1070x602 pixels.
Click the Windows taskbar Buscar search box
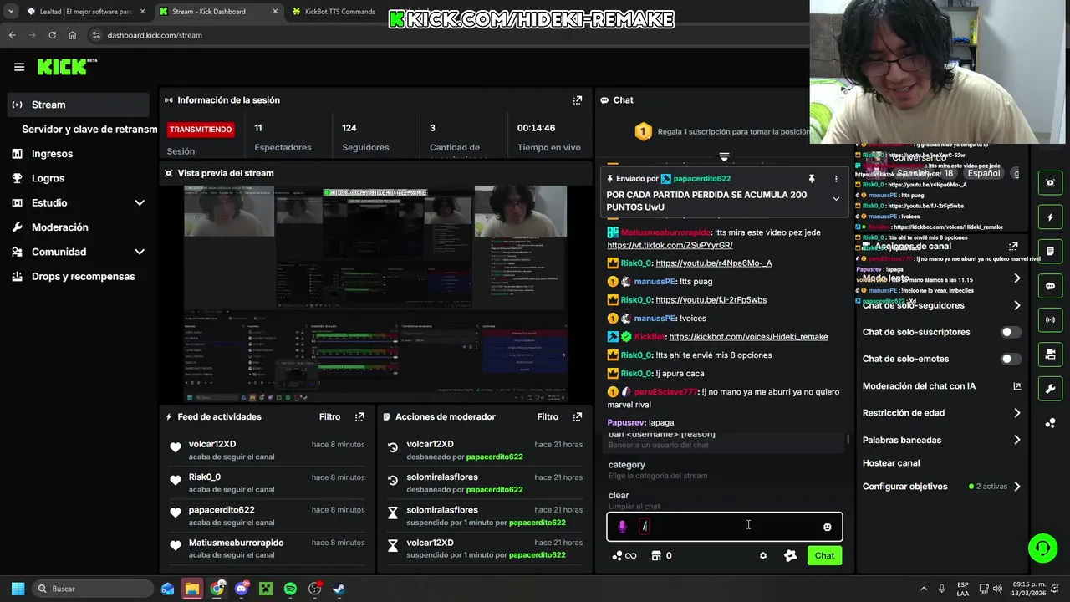[x=92, y=589]
